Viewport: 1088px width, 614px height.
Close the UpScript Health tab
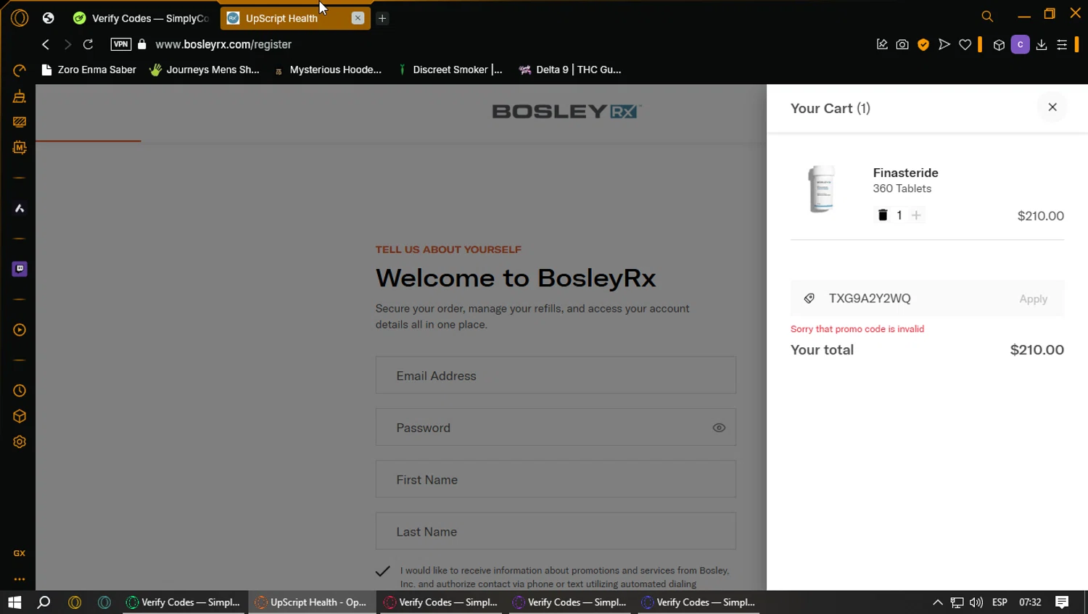358,18
